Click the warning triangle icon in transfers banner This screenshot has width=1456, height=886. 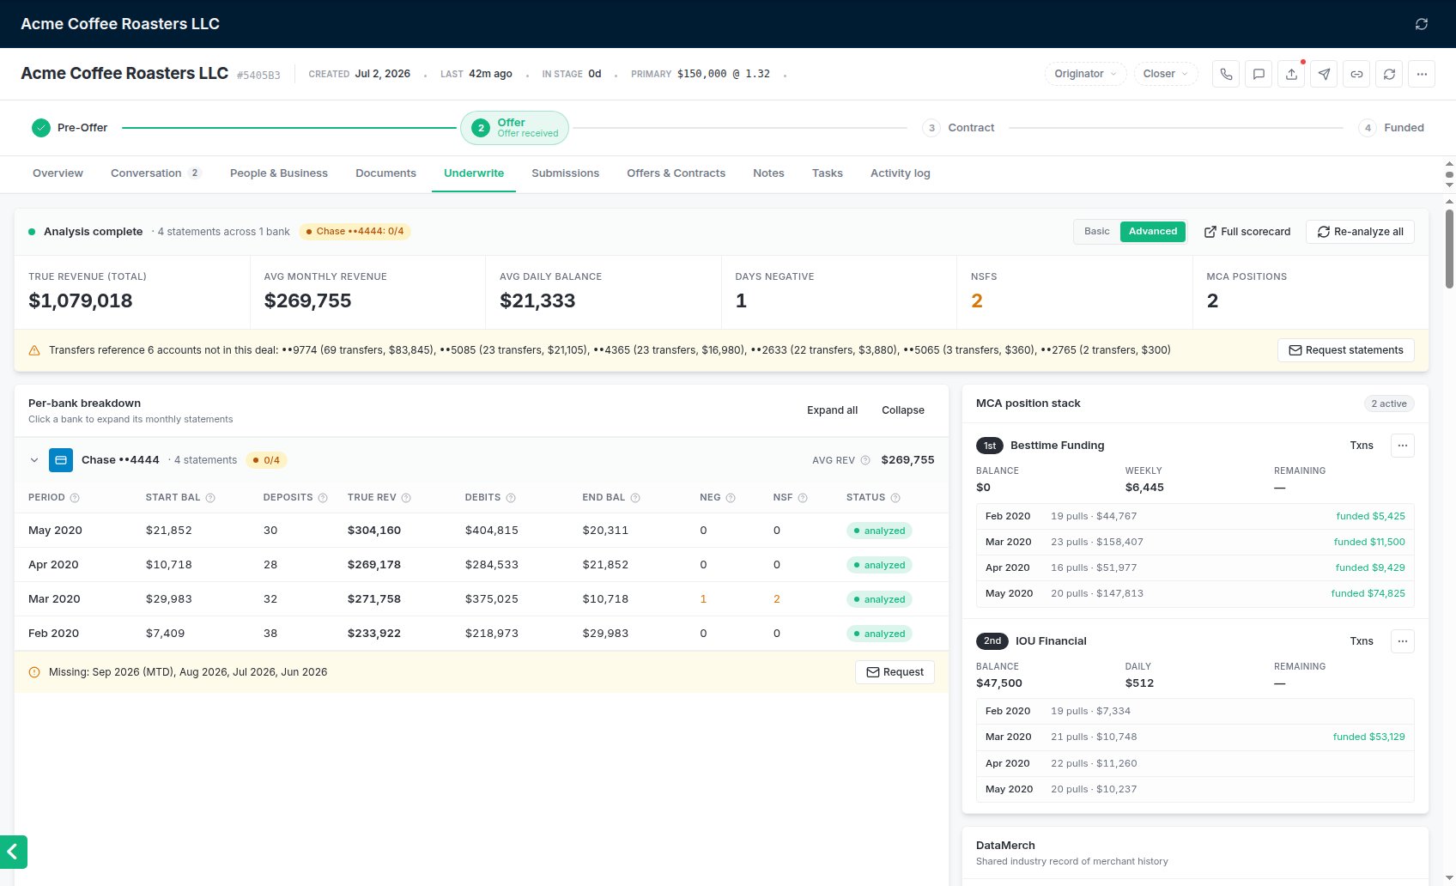click(34, 350)
